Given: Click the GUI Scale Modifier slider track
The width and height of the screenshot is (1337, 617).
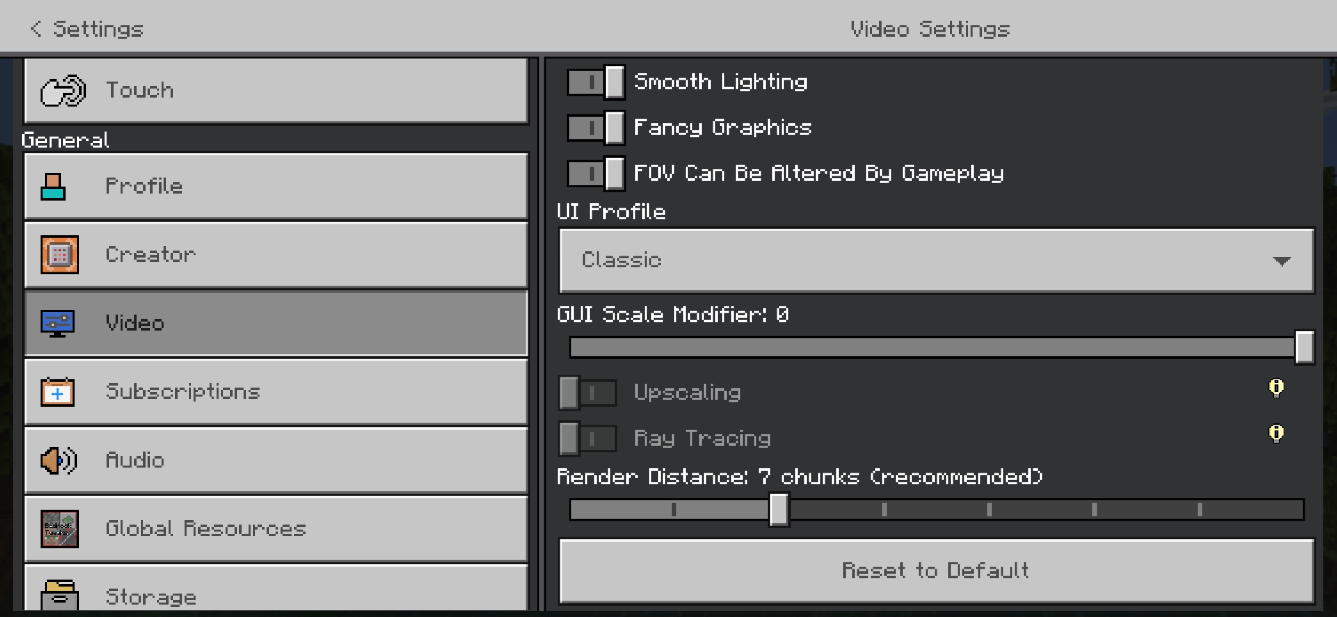Looking at the screenshot, I should pyautogui.click(x=931, y=347).
